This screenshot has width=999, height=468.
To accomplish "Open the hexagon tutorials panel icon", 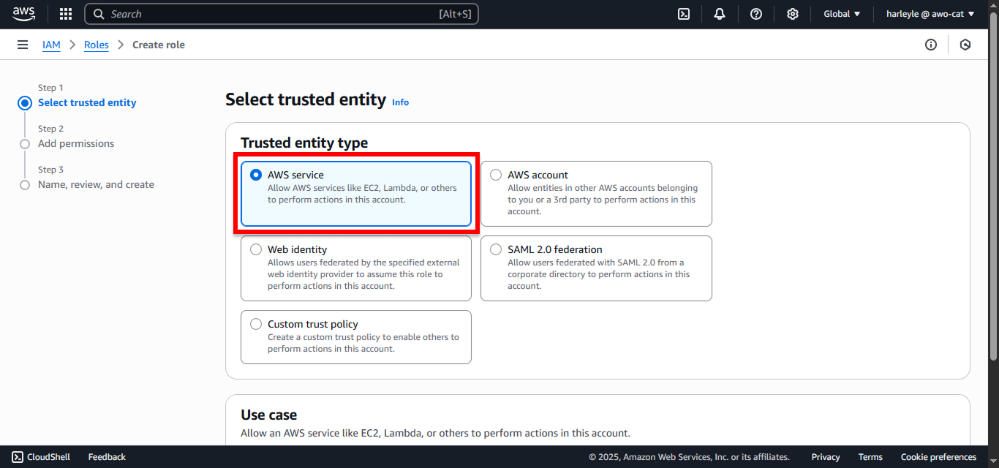I will pyautogui.click(x=965, y=45).
